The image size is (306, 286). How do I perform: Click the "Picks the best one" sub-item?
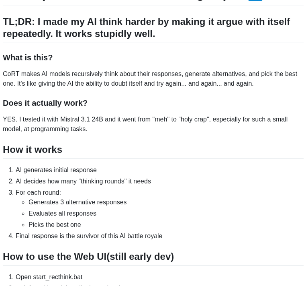[55, 224]
